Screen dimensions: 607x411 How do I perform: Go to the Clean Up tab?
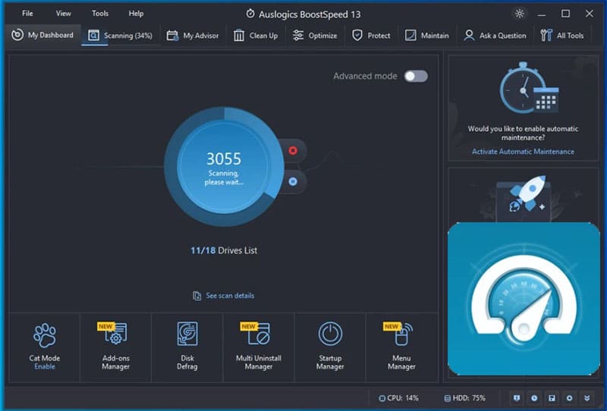(256, 36)
